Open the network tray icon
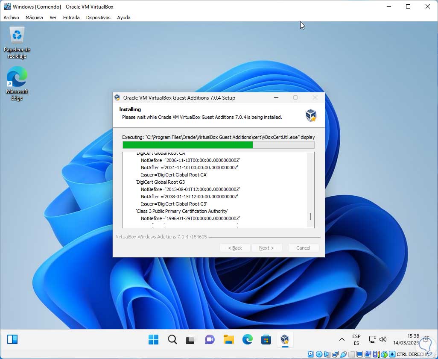The height and width of the screenshot is (359, 438). pos(372,339)
